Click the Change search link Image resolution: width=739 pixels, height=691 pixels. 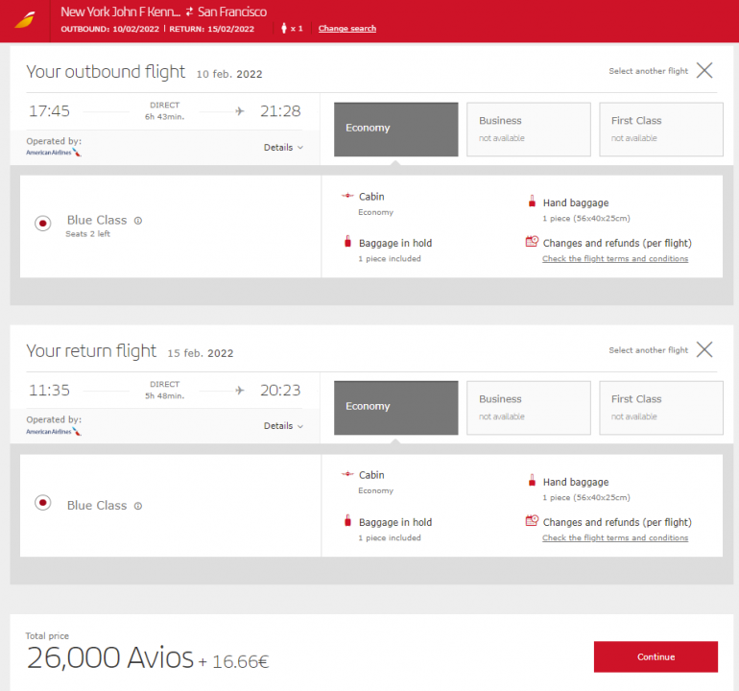(347, 29)
